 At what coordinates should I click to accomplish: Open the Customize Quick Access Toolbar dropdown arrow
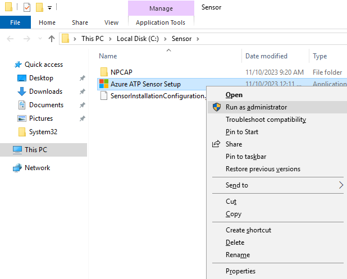[x=50, y=8]
